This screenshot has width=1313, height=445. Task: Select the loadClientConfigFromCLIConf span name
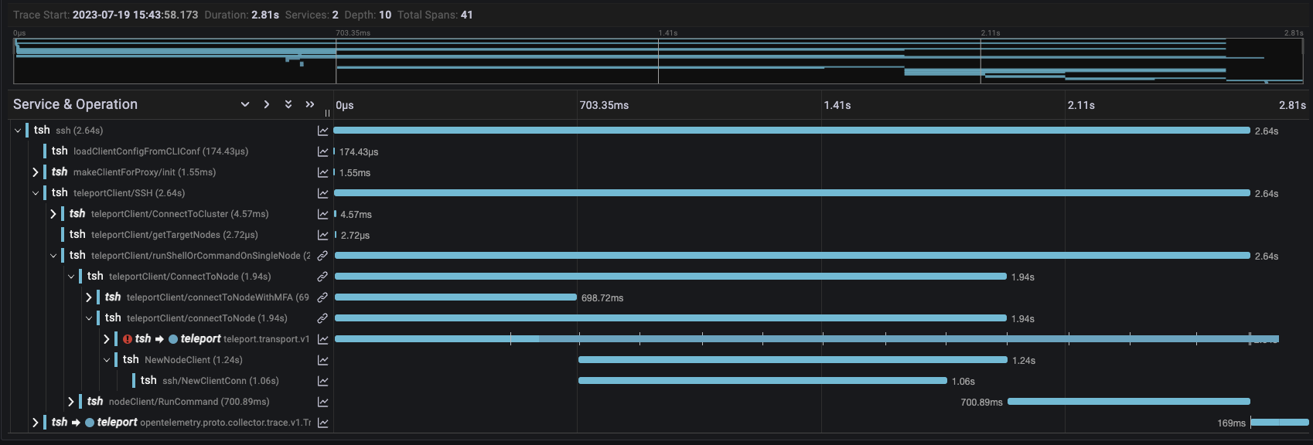161,151
